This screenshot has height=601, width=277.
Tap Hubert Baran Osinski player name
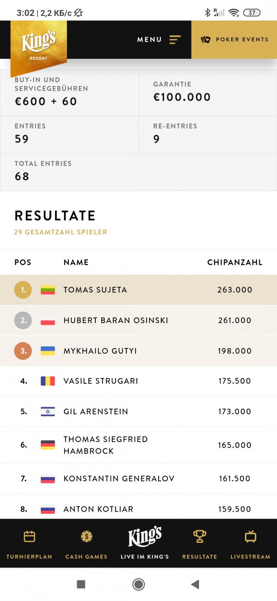coord(116,320)
